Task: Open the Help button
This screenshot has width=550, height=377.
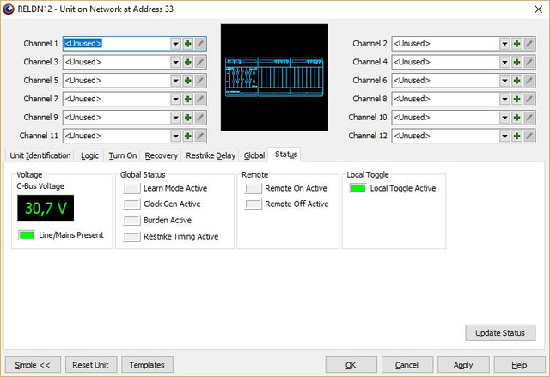Action: (519, 365)
